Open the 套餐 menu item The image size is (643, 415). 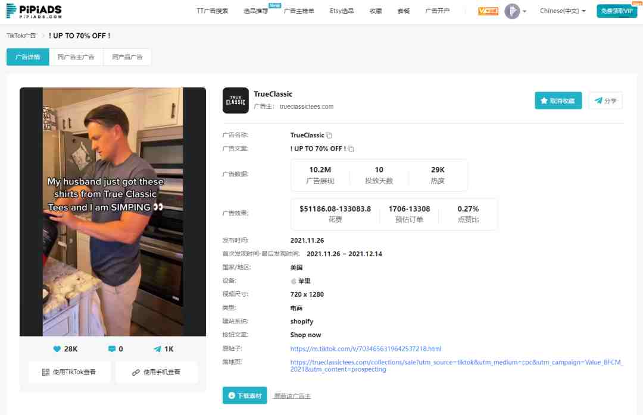[404, 11]
